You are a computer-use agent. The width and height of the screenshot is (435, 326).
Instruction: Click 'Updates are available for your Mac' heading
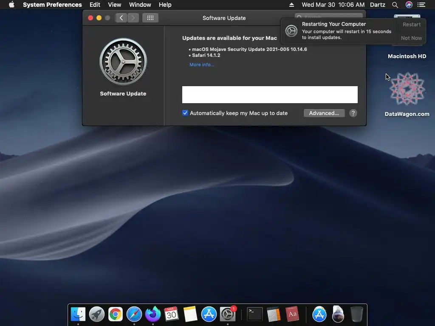229,38
